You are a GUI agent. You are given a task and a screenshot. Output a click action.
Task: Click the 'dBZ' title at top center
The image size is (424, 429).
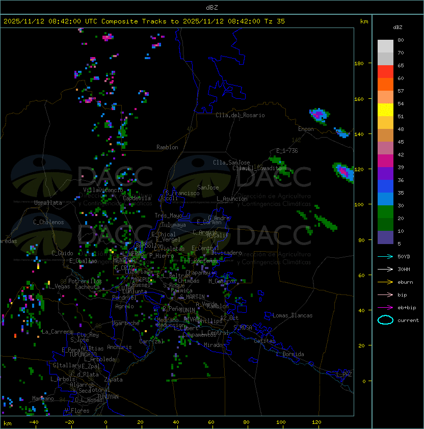pos(212,8)
